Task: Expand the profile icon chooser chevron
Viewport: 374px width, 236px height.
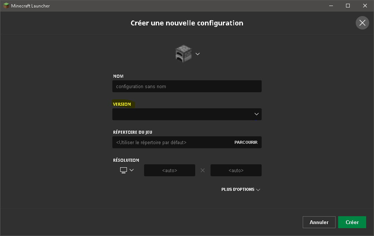Action: (x=197, y=54)
